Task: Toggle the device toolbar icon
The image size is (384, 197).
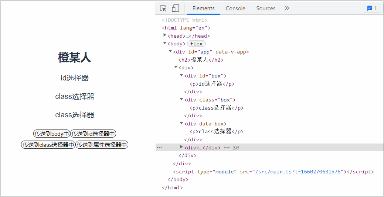Action: tap(176, 8)
